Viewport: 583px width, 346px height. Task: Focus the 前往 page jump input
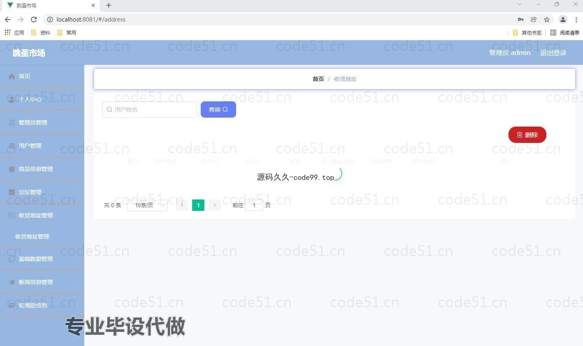point(254,205)
